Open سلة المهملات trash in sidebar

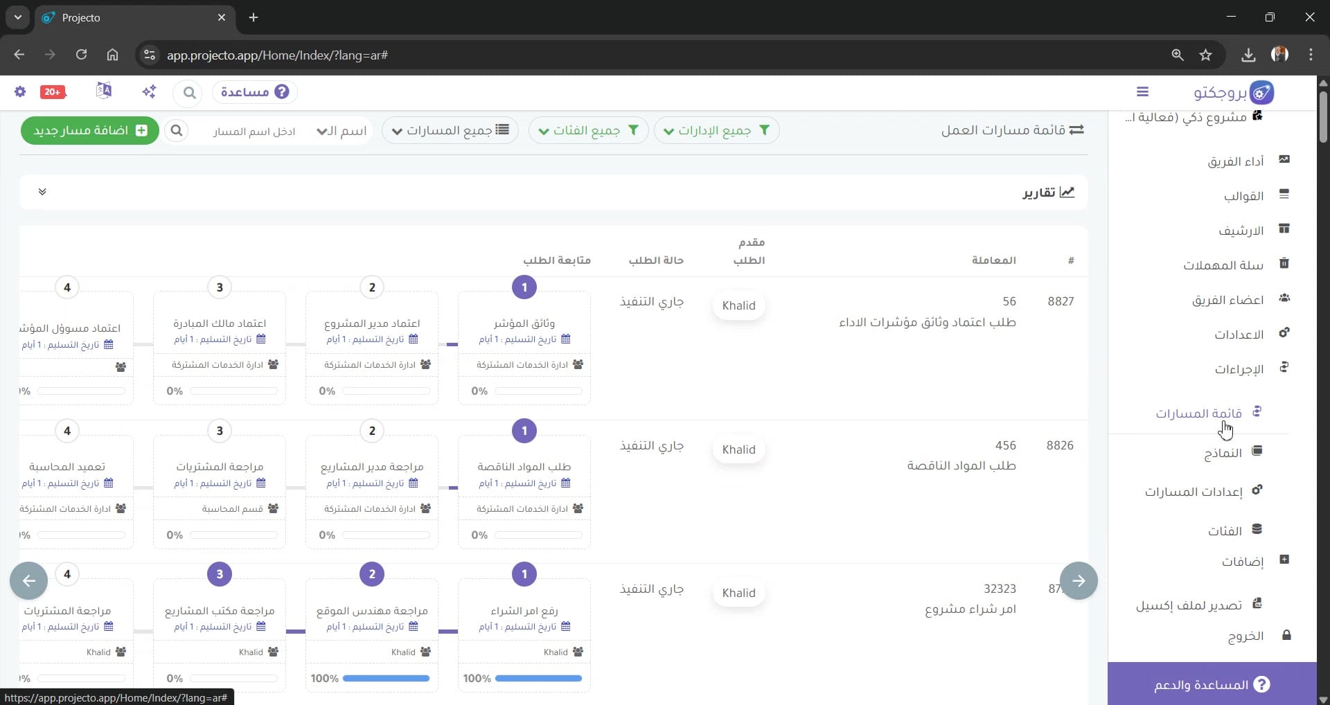pos(1224,265)
